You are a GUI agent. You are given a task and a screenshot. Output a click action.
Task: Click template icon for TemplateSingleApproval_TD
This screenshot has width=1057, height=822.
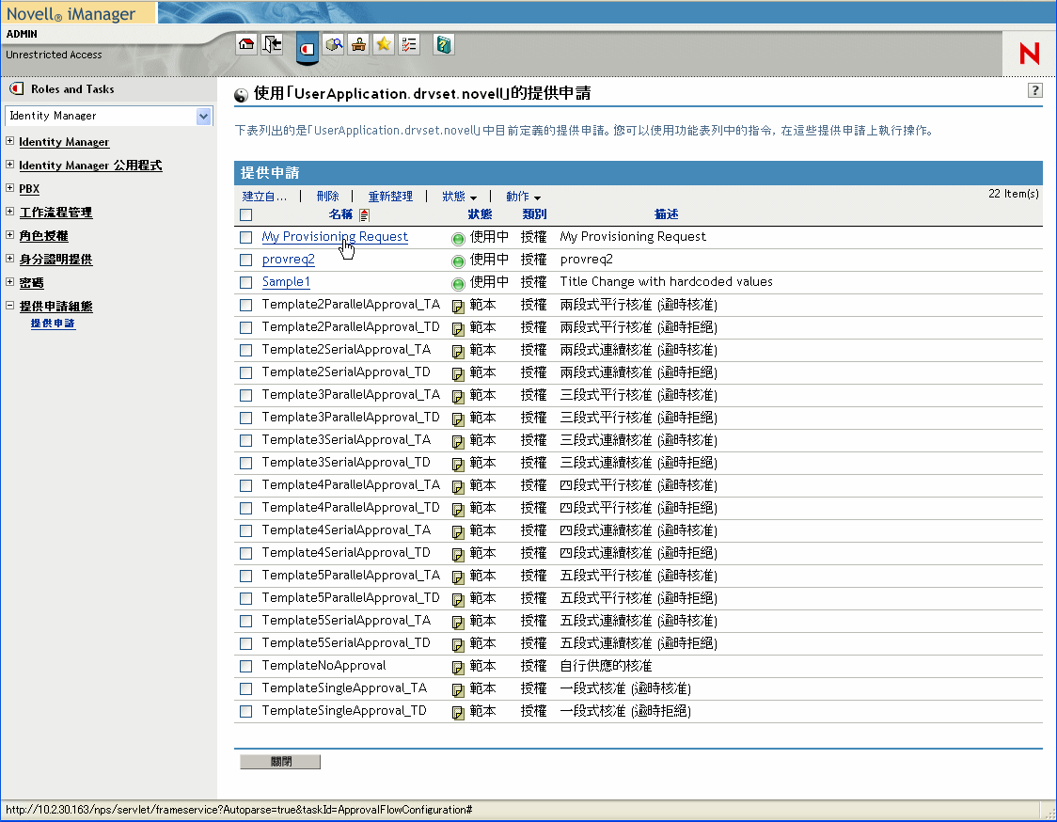458,713
